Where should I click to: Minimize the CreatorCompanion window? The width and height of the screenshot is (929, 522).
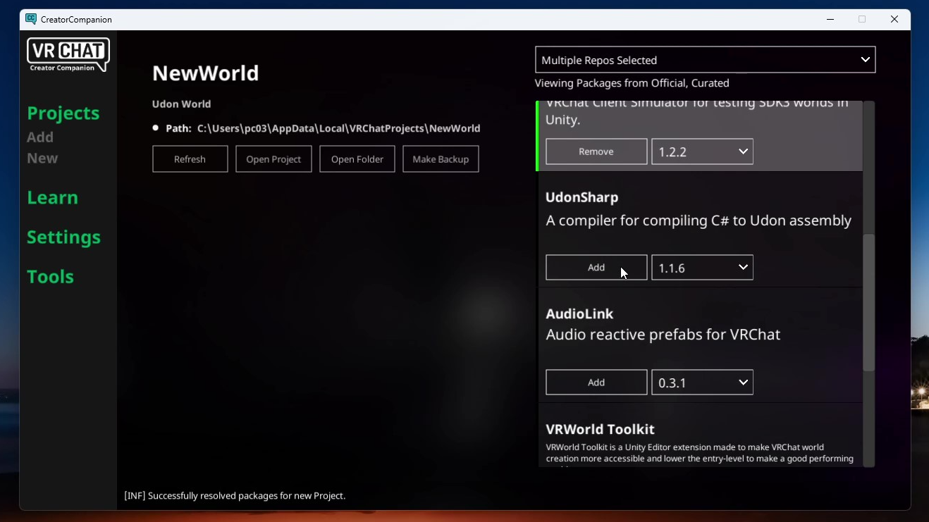click(x=830, y=19)
